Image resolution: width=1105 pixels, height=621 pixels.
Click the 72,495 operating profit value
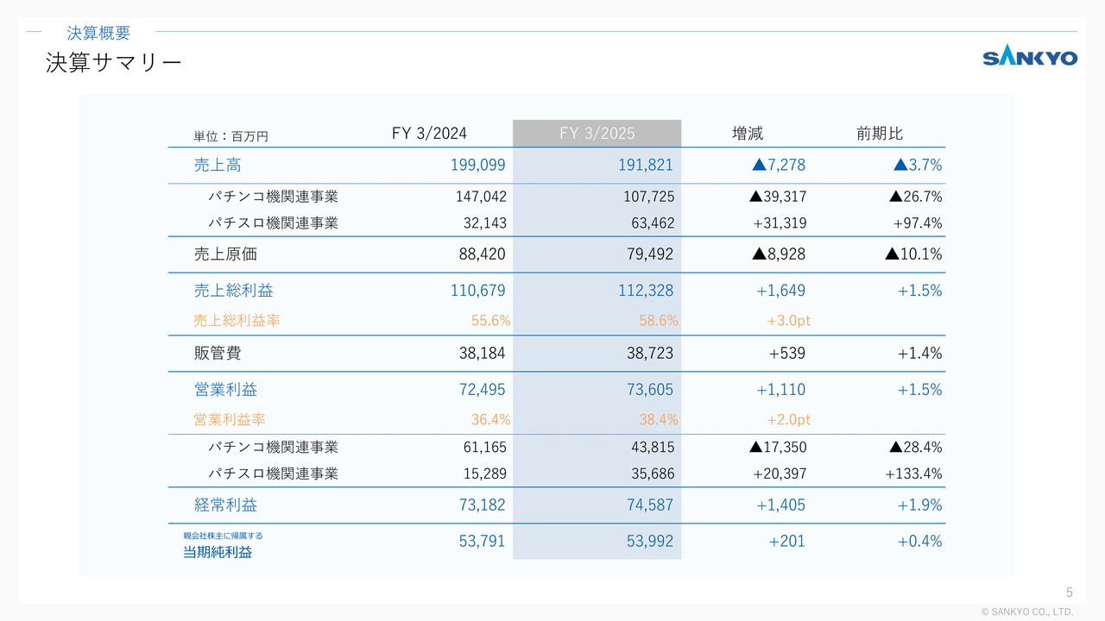[x=483, y=389]
